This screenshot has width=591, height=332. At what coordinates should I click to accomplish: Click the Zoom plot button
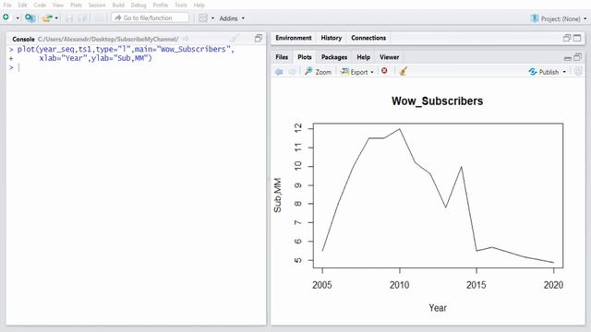pyautogui.click(x=318, y=72)
